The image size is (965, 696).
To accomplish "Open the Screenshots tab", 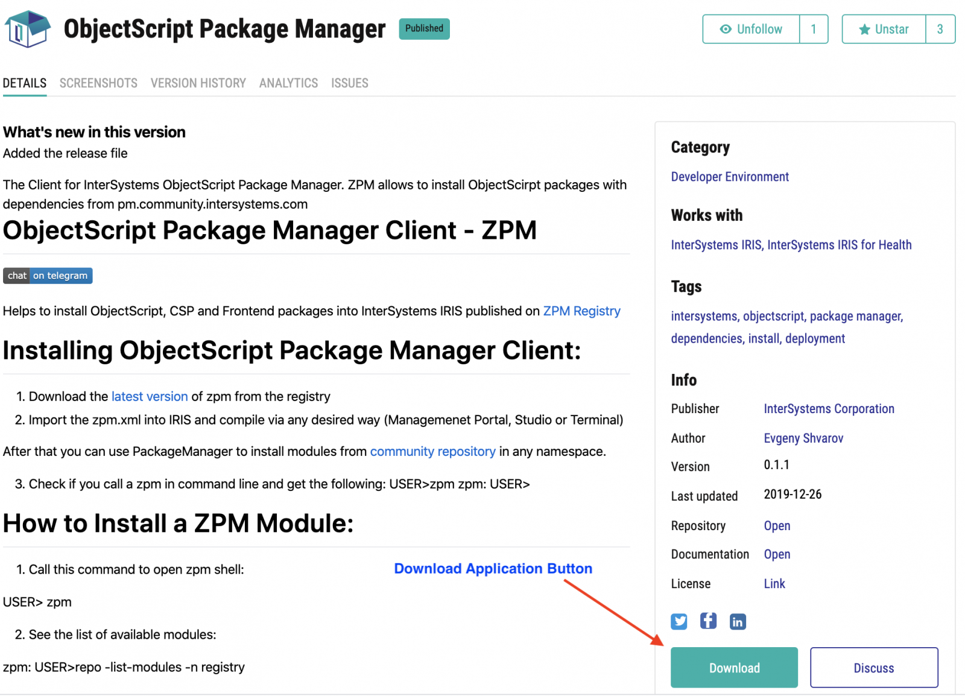I will click(98, 83).
